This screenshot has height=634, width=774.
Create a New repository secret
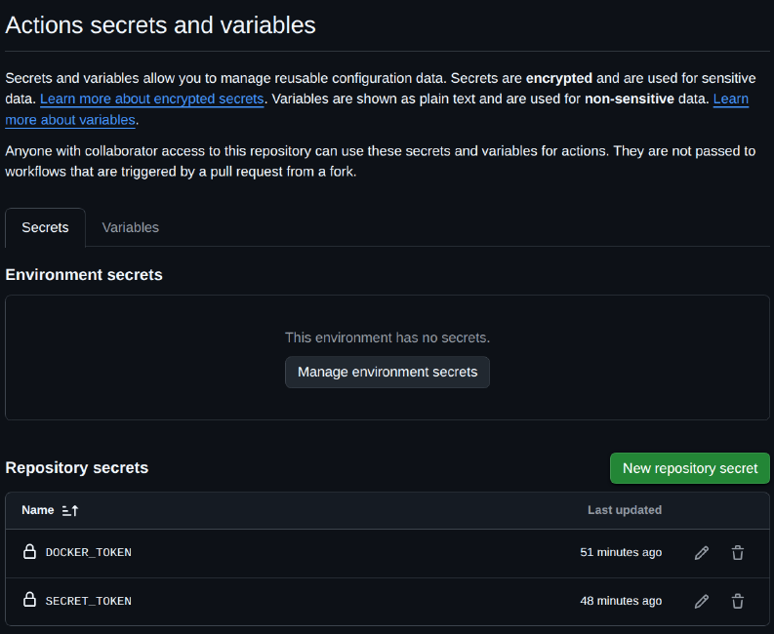click(689, 468)
